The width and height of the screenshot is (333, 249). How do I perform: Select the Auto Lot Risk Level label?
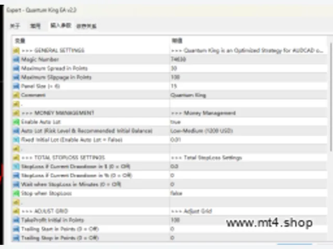pyautogui.click(x=87, y=131)
